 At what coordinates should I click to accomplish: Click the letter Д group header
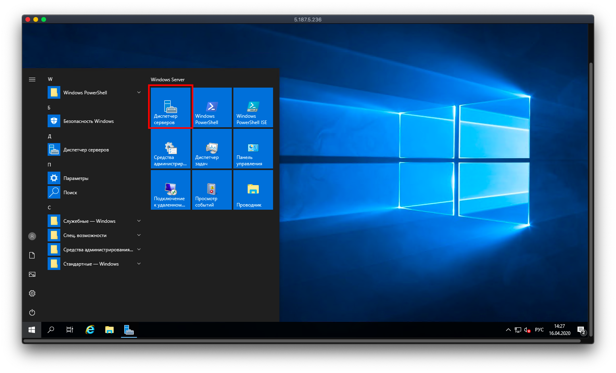coord(50,136)
